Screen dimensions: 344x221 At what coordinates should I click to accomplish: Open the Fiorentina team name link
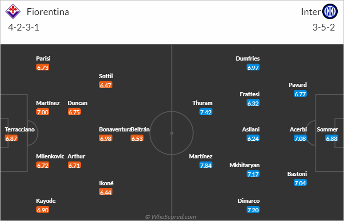click(48, 12)
